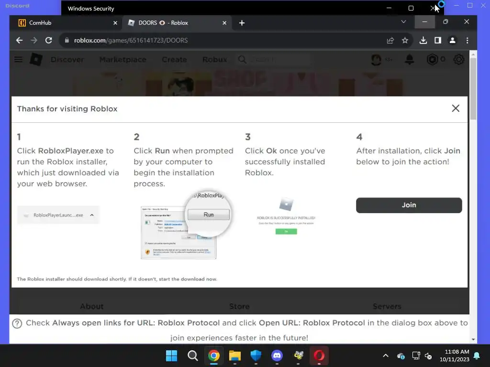Toggle Chrome side panel icon
The image size is (490, 367).
(438, 40)
